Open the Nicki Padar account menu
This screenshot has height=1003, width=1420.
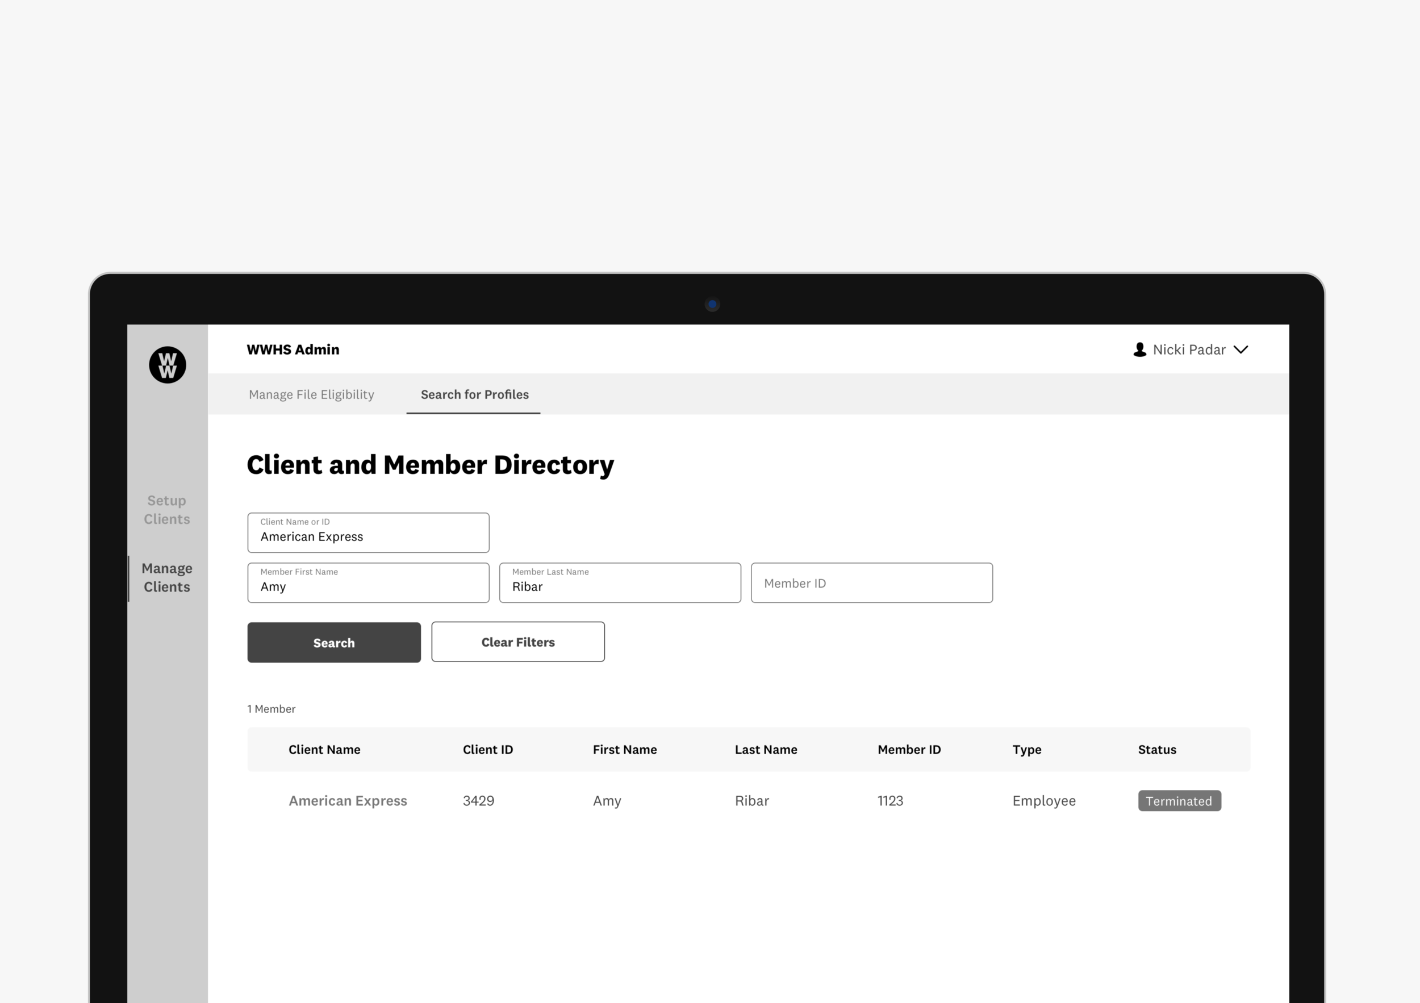(1189, 349)
